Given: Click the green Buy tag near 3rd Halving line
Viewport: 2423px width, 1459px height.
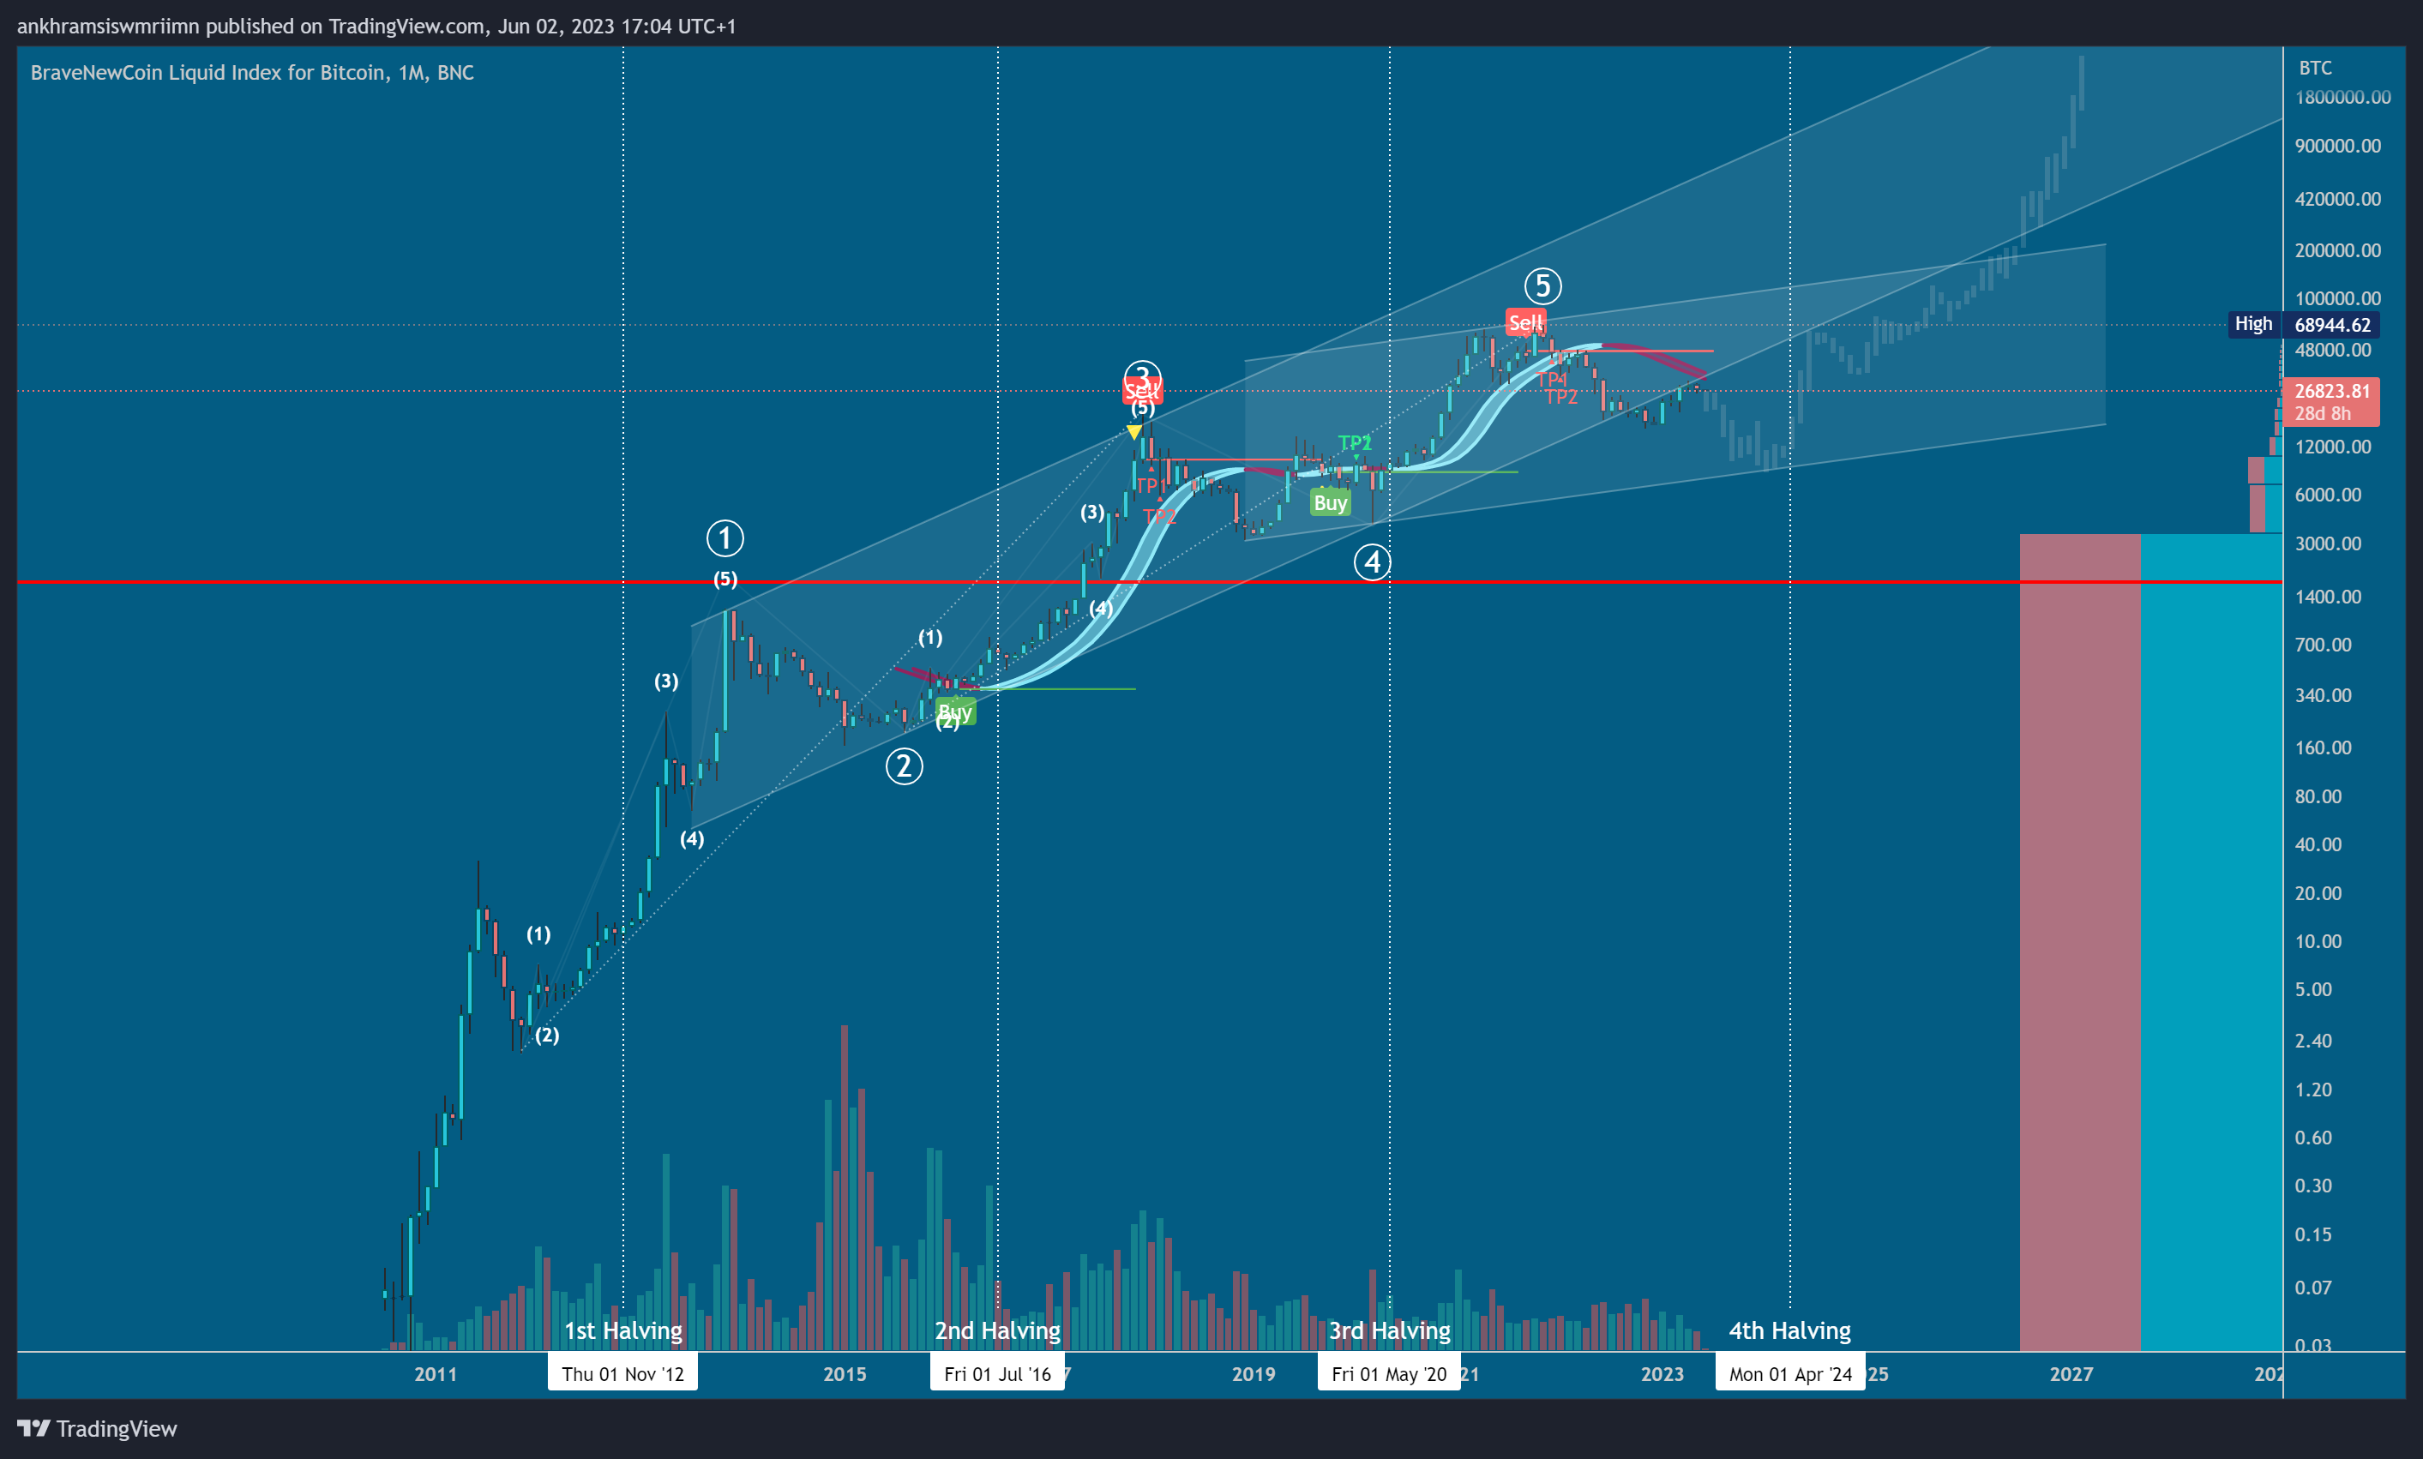Looking at the screenshot, I should [x=1331, y=503].
